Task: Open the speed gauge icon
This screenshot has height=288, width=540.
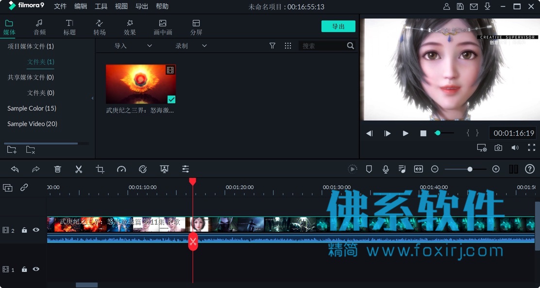Action: pyautogui.click(x=121, y=169)
